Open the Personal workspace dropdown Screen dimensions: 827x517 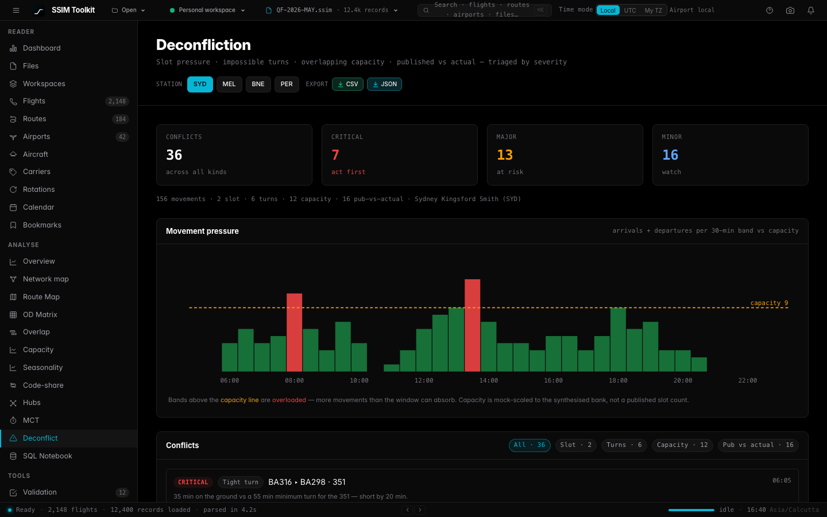click(207, 10)
